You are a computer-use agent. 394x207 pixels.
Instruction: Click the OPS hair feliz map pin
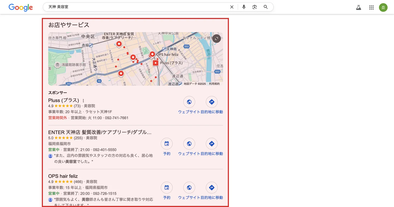152,55
